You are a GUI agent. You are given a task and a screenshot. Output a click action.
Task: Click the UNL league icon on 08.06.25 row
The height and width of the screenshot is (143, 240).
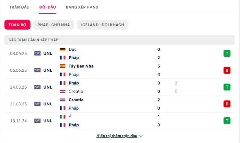coord(37,53)
